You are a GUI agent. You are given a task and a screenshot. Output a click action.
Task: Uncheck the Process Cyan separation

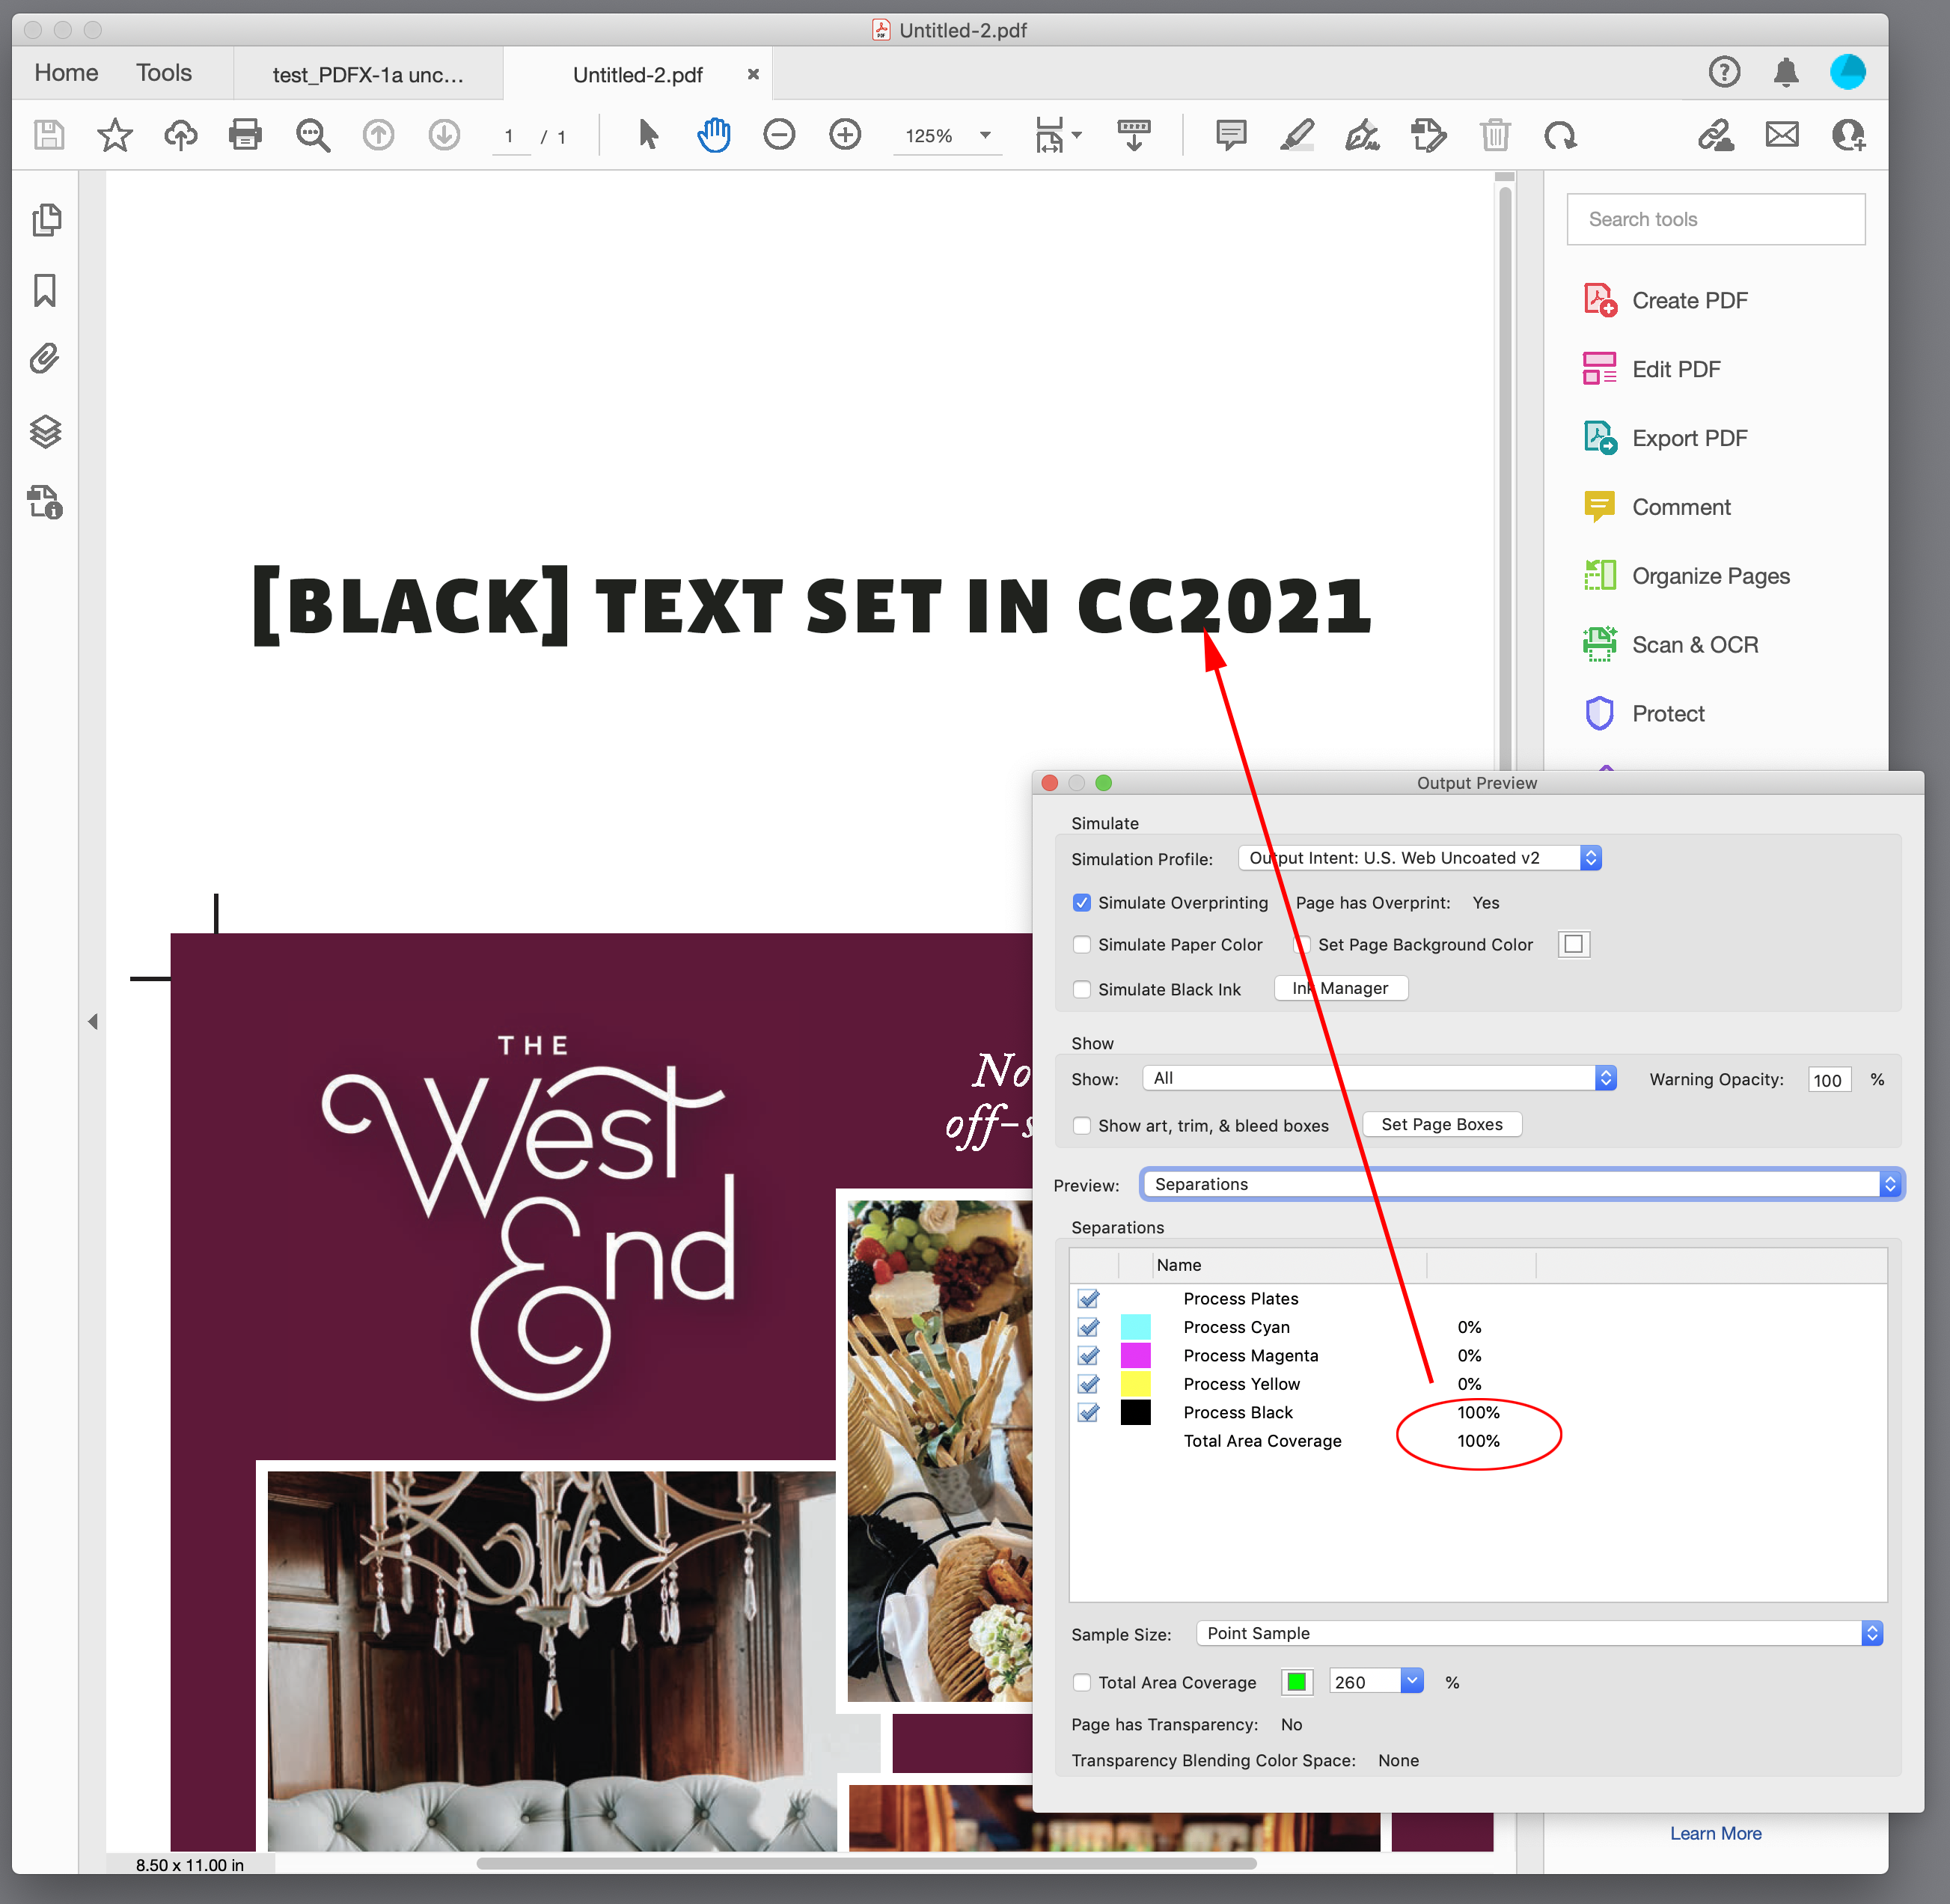coord(1088,1327)
